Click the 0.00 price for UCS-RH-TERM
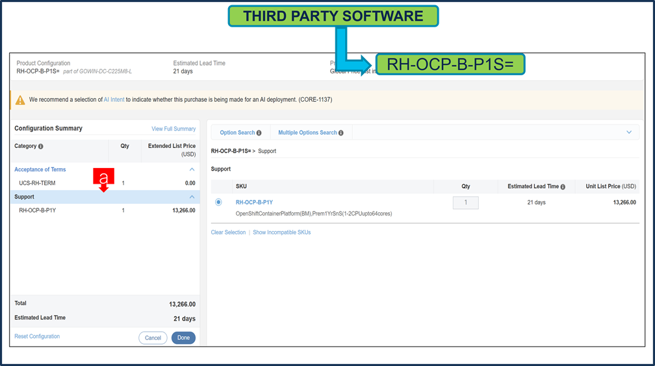Screen dimensions: 655x366 click(x=190, y=183)
